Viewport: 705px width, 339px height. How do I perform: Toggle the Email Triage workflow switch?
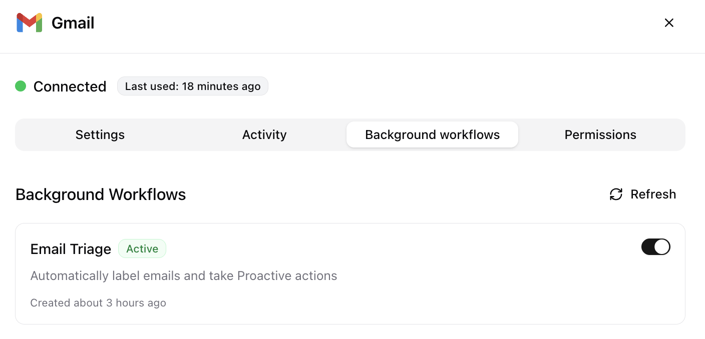point(656,246)
